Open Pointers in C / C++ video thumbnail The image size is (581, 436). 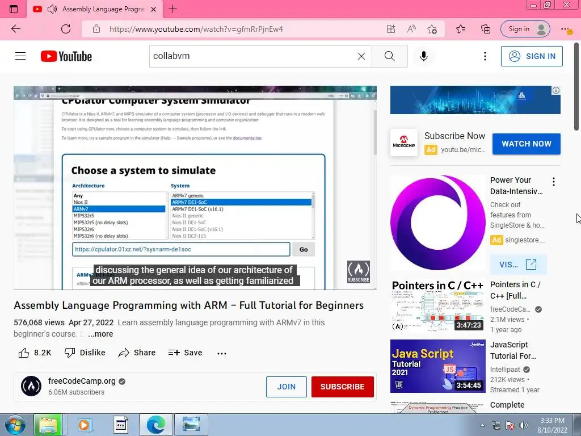coord(437,305)
